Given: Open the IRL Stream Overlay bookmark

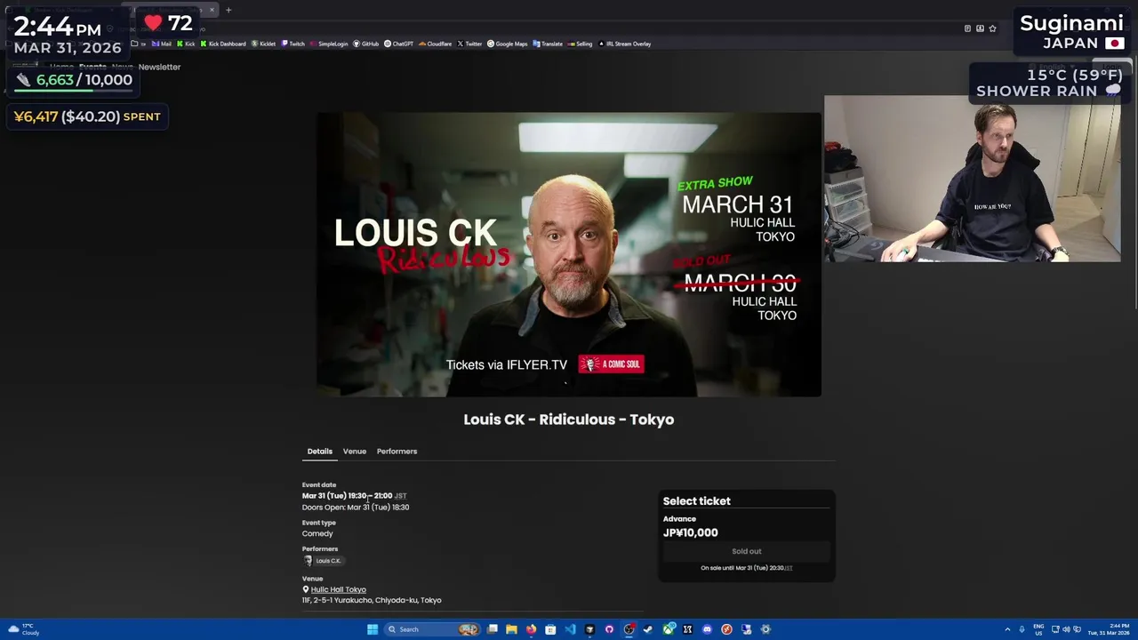Looking at the screenshot, I should tap(625, 44).
